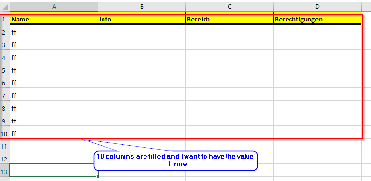Select cell A2 containing ff

[x=54, y=32]
